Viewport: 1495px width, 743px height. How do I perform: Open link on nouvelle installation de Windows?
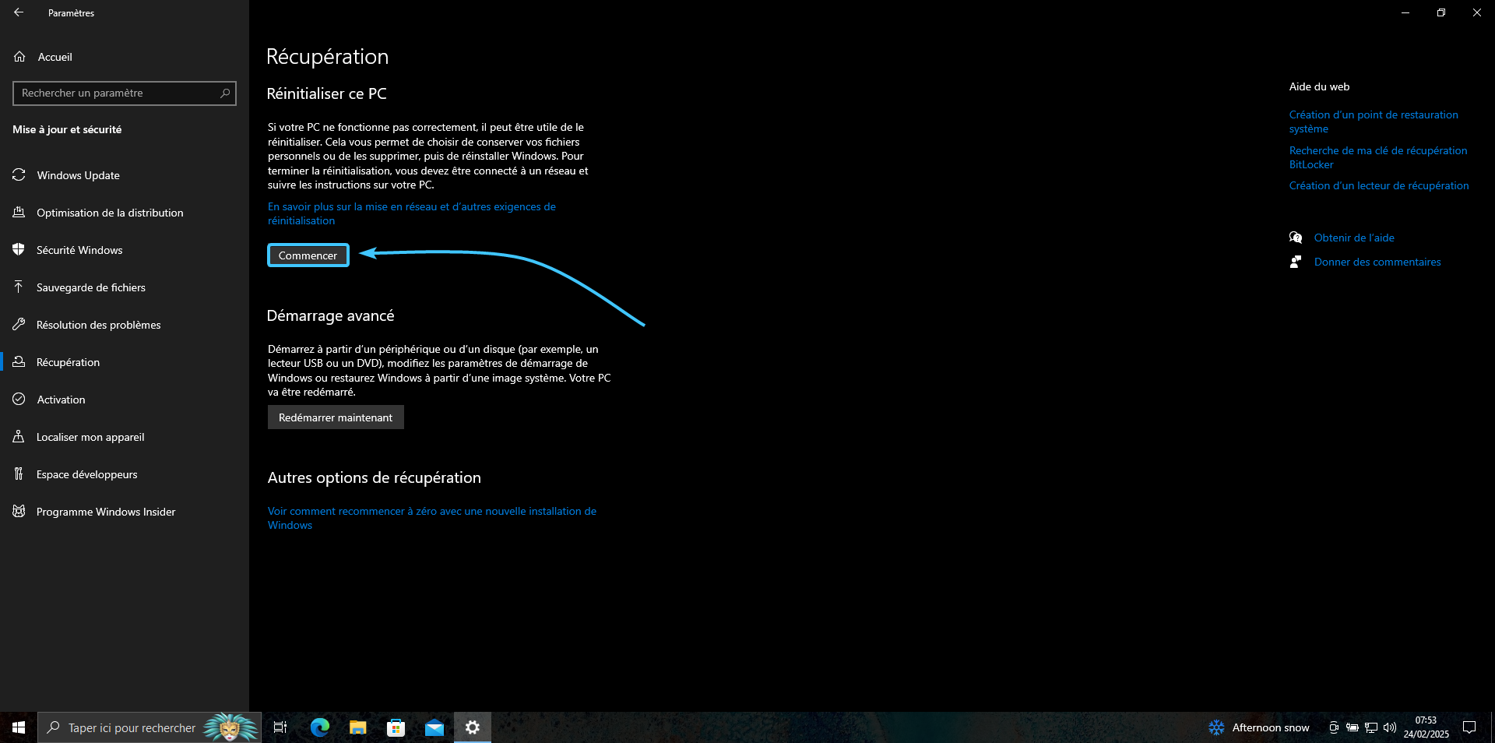tap(432, 518)
